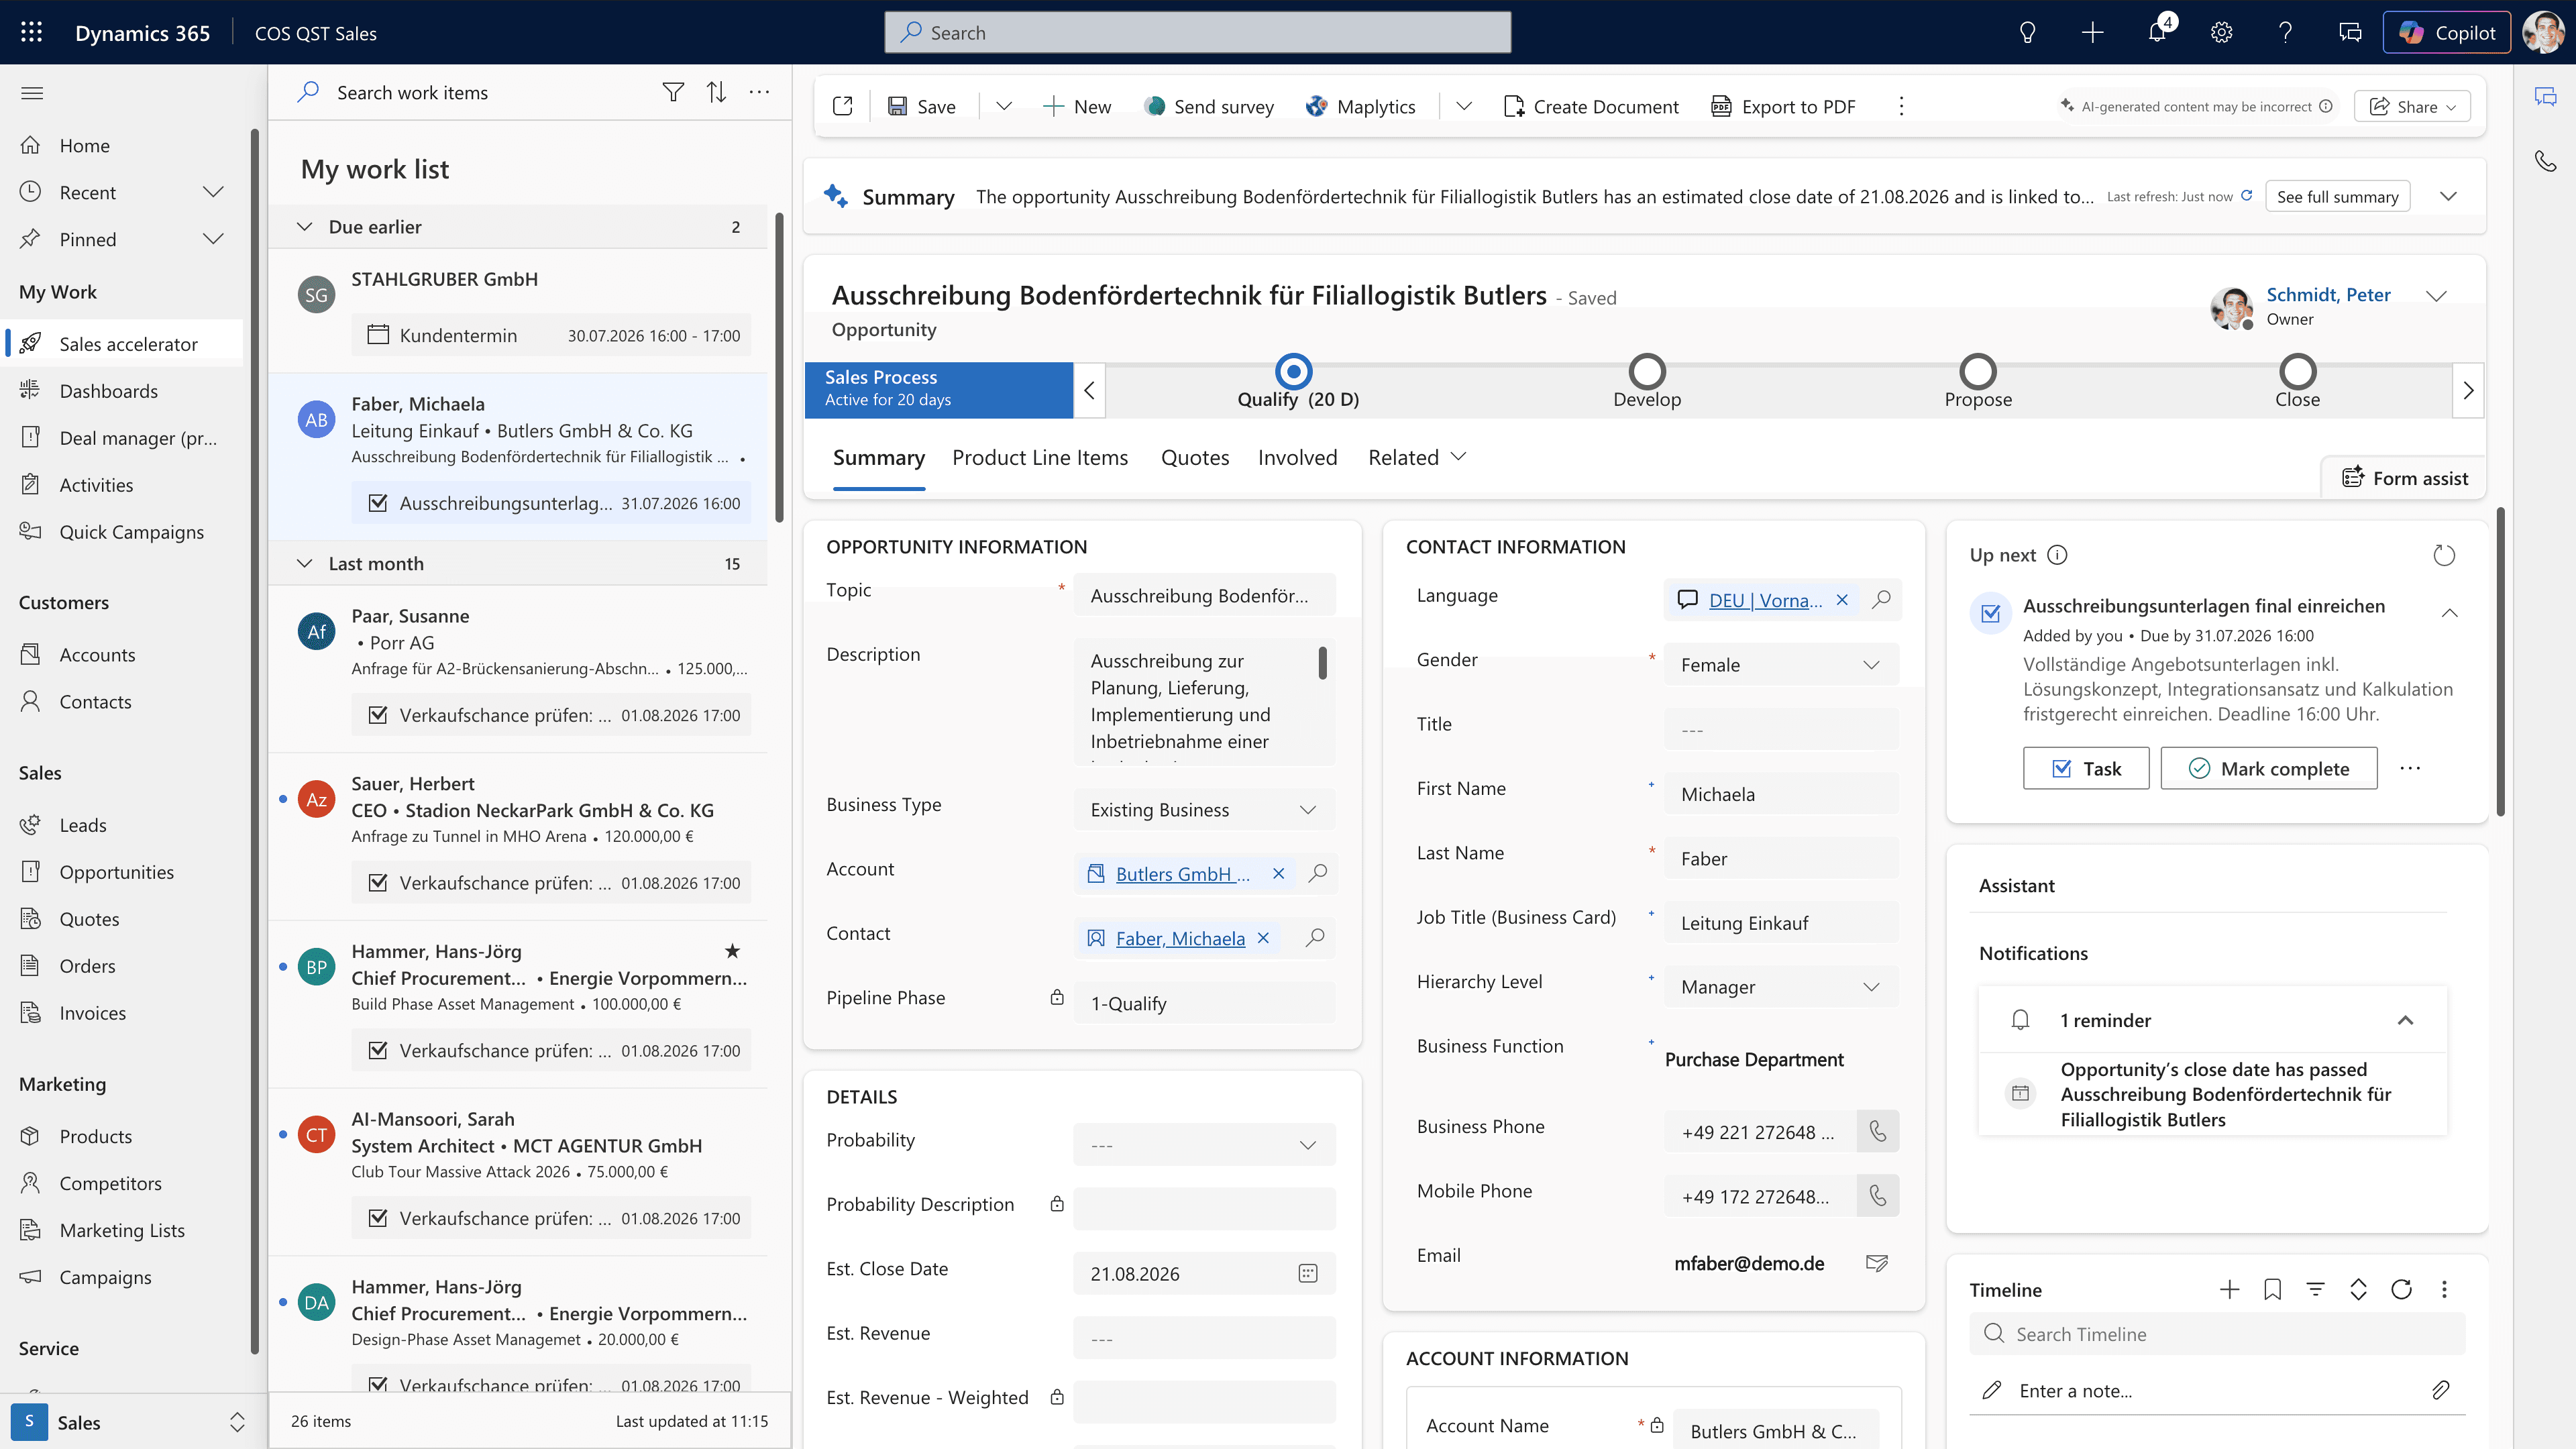The image size is (2576, 1449).
Task: Click the lightbulb ideas icon
Action: 2027,32
